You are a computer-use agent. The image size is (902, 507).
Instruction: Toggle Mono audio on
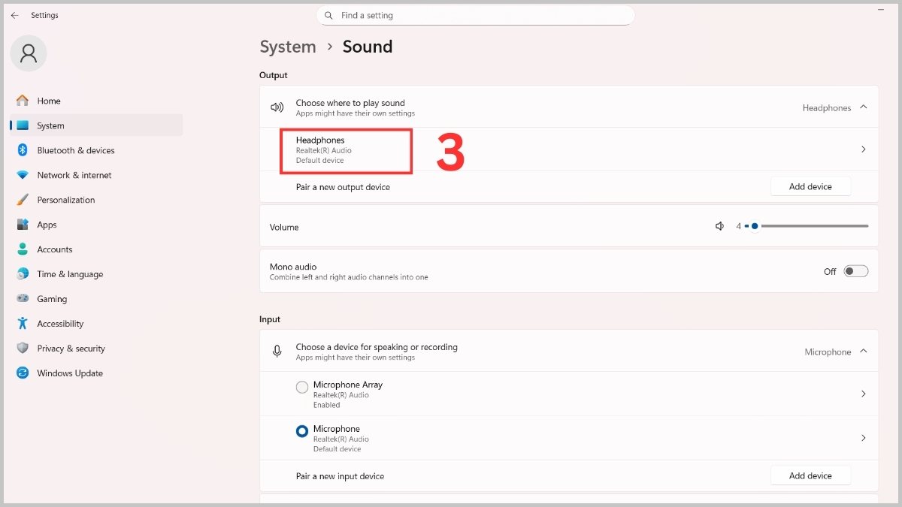click(x=856, y=271)
